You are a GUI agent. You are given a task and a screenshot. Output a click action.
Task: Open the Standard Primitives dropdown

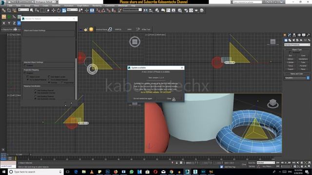point(297,45)
